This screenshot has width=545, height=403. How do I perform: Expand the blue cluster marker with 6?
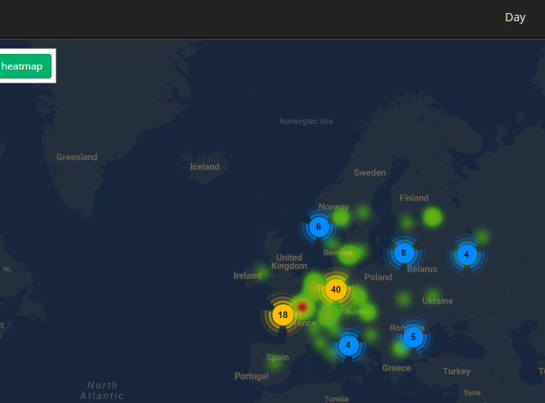tap(319, 226)
